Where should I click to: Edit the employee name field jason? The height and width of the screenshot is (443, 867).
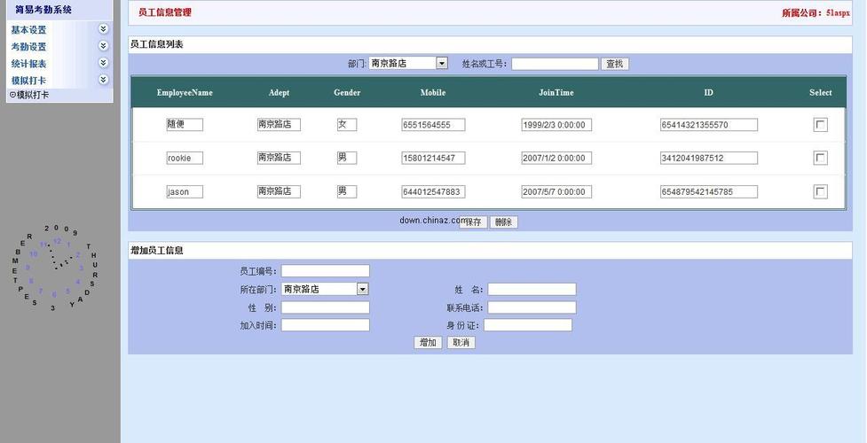point(185,191)
